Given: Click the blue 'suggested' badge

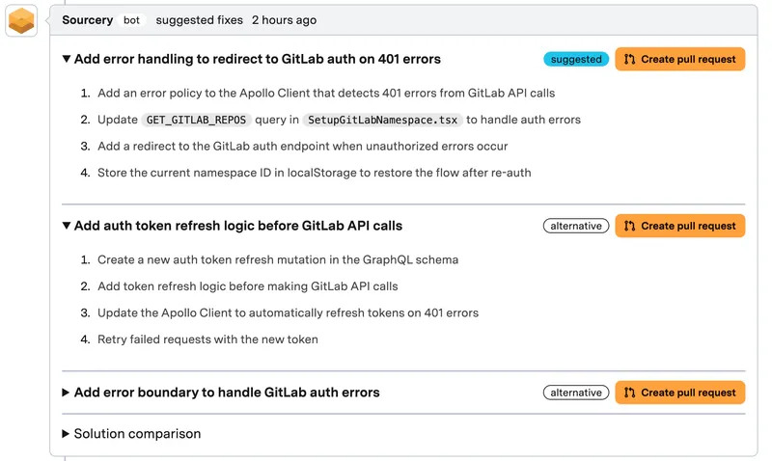Looking at the screenshot, I should coord(576,59).
